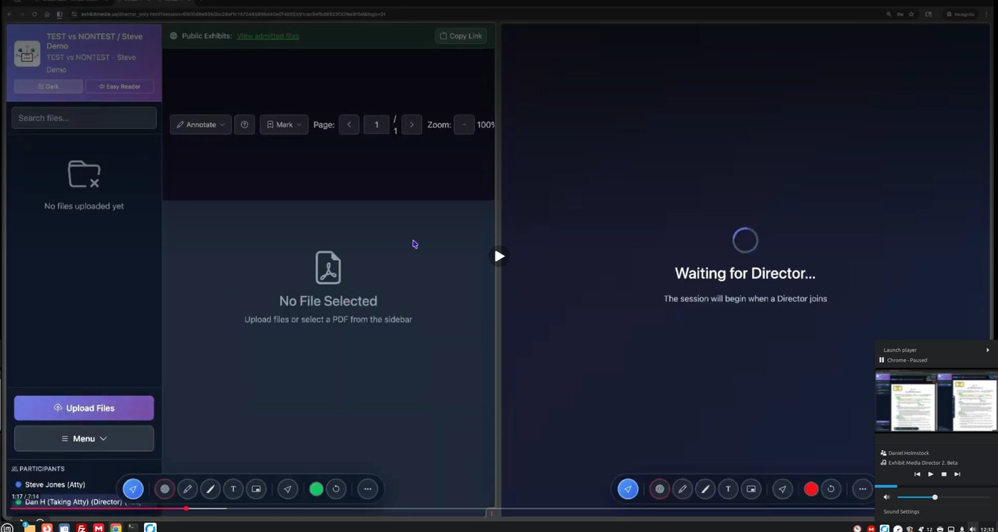998x532 pixels.
Task: Select the blue pointer tool in right panel toolbar
Action: tap(627, 489)
